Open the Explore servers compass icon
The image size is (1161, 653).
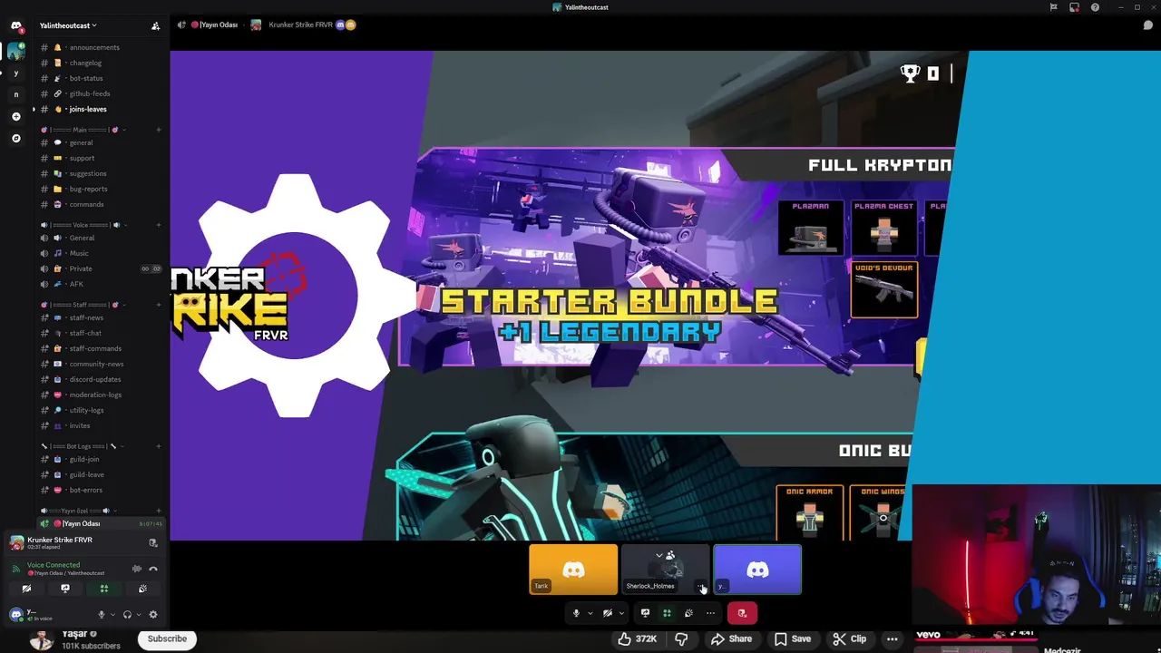coord(15,138)
